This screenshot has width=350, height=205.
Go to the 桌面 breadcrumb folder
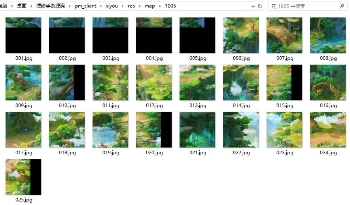tap(21, 6)
